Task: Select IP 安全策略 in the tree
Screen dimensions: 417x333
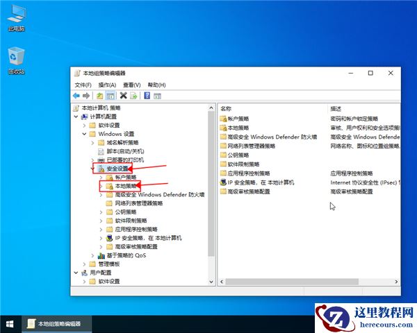Action: tap(149, 238)
